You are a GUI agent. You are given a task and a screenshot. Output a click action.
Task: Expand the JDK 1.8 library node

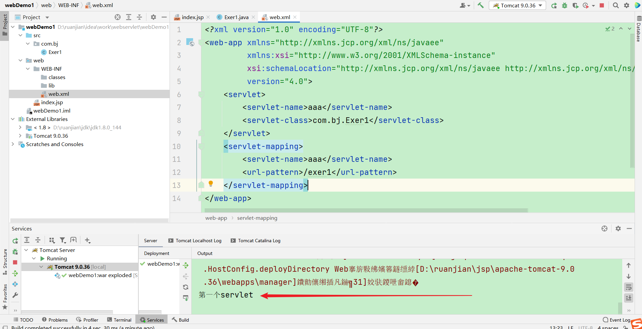20,127
